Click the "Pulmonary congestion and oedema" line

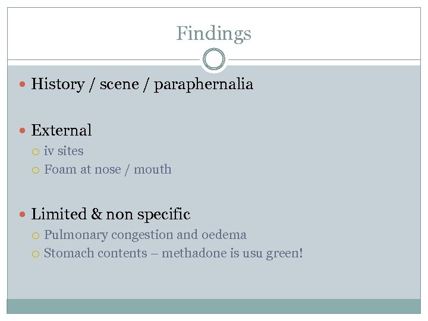point(145,235)
